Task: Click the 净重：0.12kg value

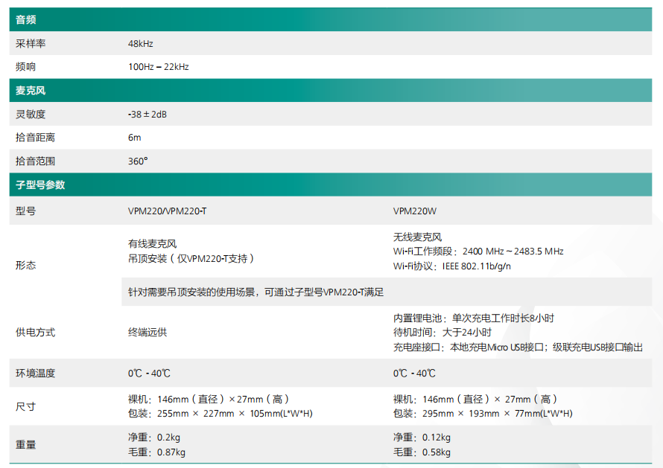Action: [x=422, y=437]
